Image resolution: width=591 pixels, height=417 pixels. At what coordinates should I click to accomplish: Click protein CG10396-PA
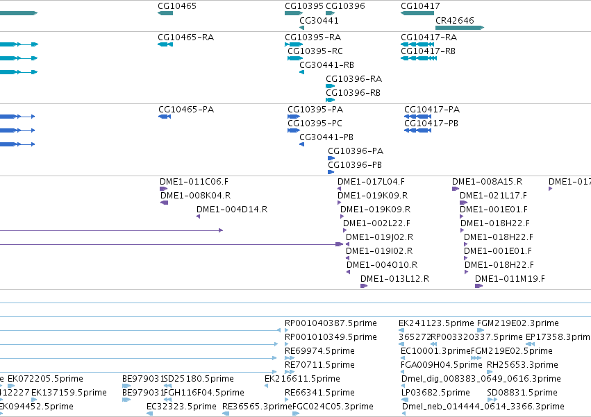pos(356,151)
